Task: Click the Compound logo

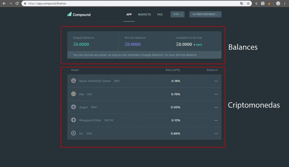Action: pos(79,14)
